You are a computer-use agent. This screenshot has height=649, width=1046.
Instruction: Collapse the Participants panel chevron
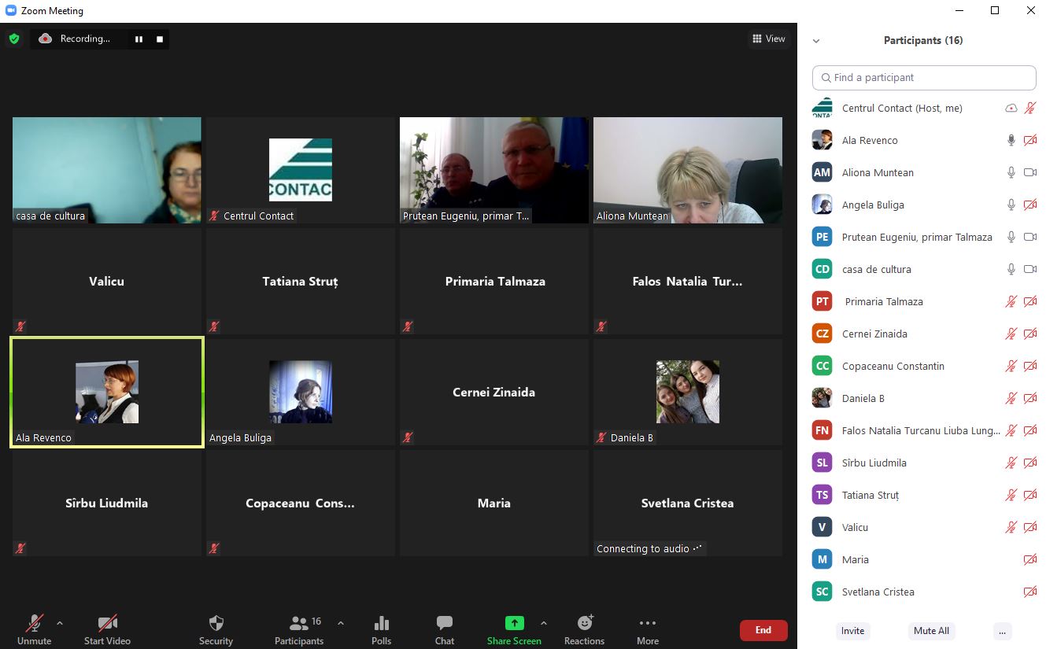816,41
